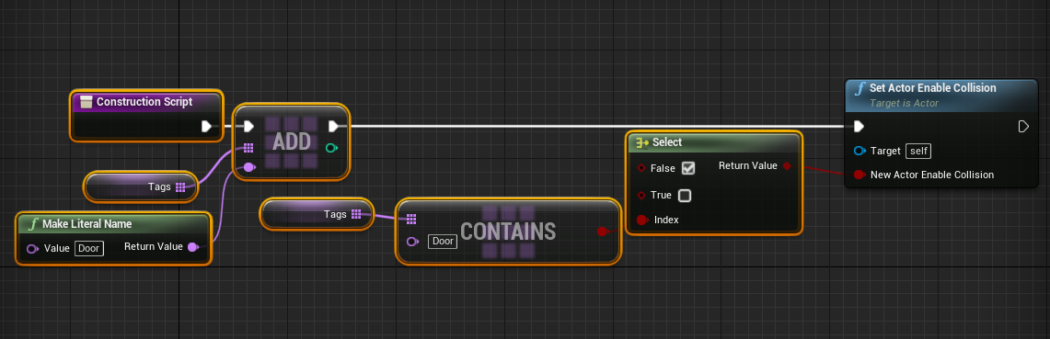Select the Construction Script node title

(x=144, y=102)
